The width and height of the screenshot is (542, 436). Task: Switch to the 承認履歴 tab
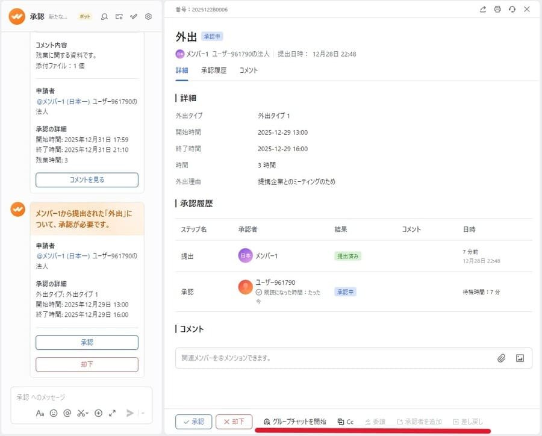(213, 70)
